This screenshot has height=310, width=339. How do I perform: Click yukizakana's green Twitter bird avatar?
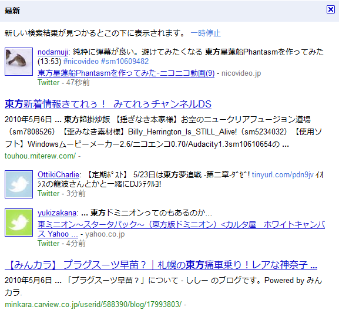tap(19, 223)
